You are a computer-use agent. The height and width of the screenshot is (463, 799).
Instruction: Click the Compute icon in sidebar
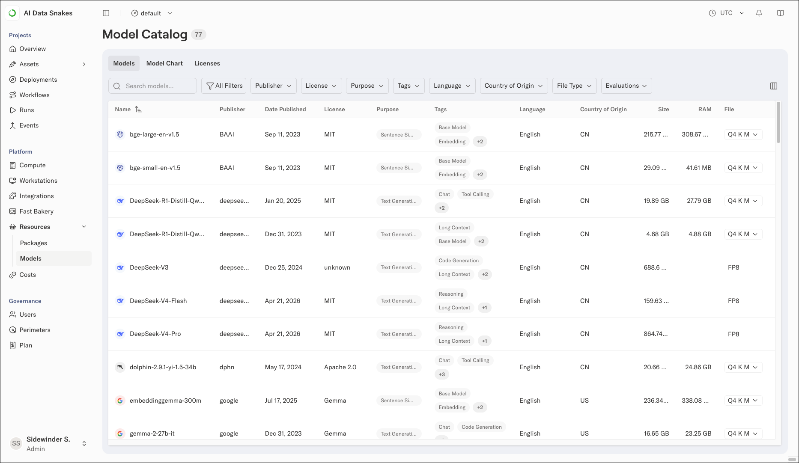[13, 165]
